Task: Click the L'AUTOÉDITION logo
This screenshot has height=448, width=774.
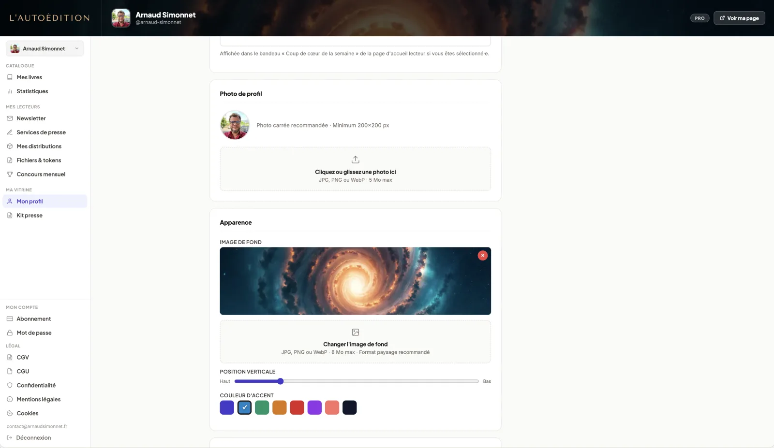Action: 50,18
